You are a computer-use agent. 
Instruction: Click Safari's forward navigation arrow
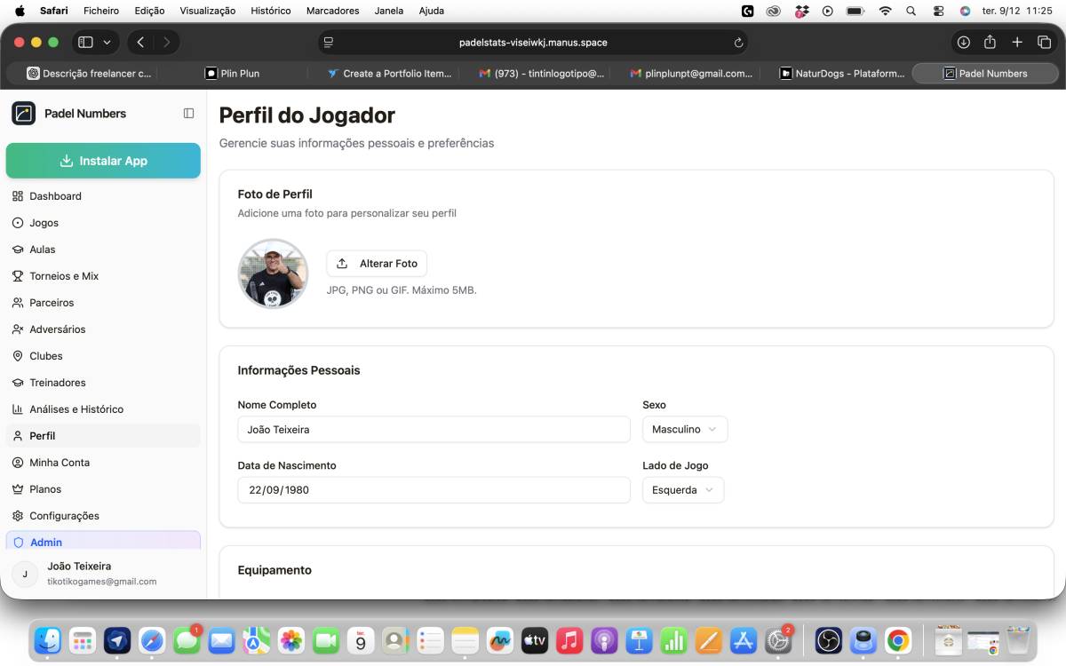pyautogui.click(x=166, y=42)
